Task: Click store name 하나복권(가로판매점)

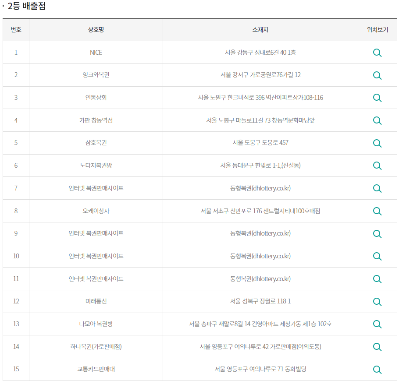Action: coord(96,346)
